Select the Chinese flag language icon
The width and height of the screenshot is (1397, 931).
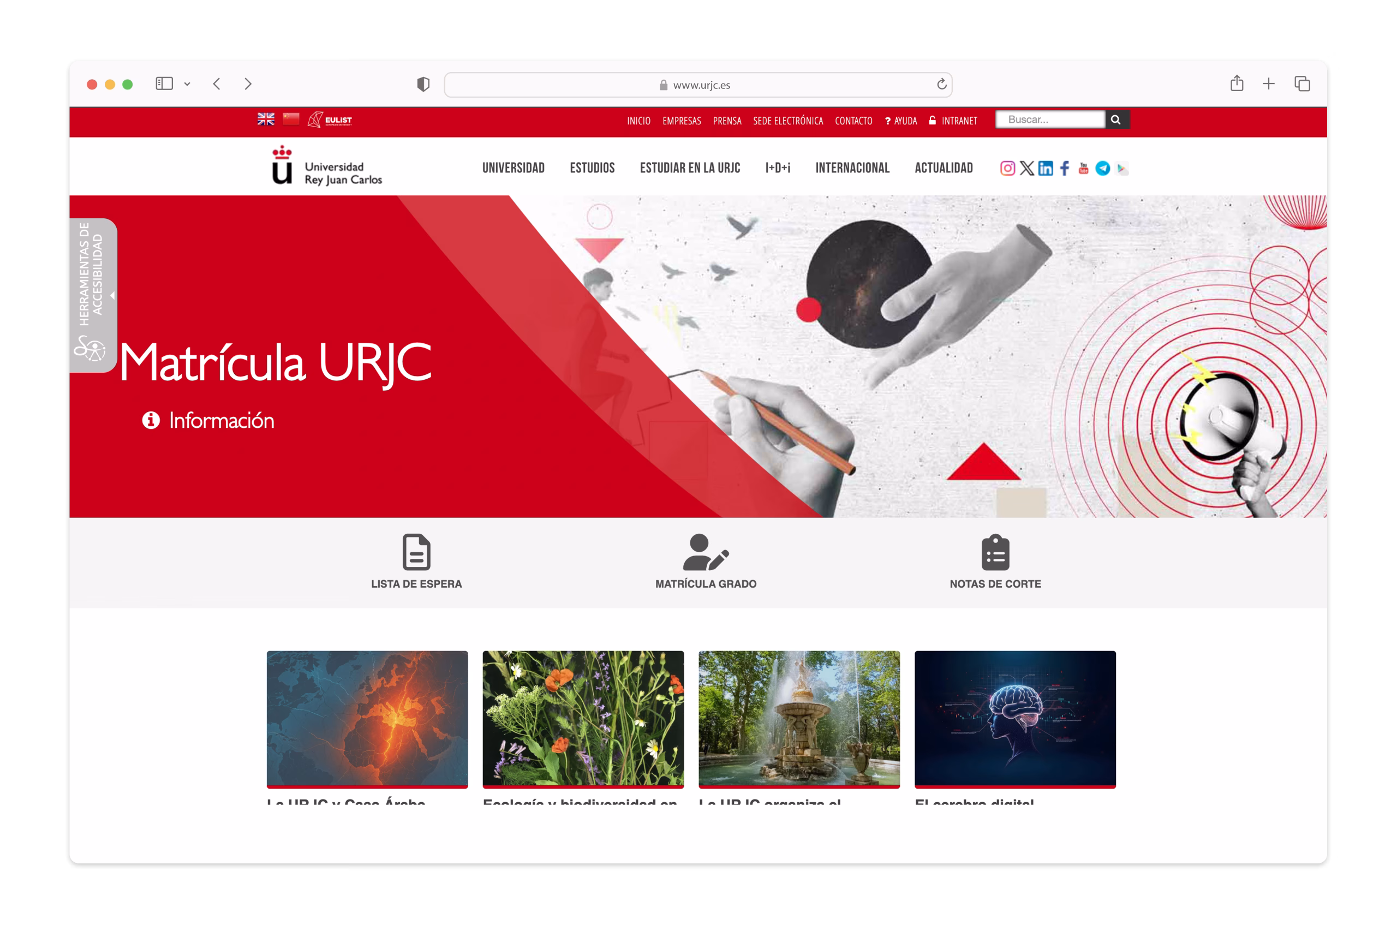291,120
